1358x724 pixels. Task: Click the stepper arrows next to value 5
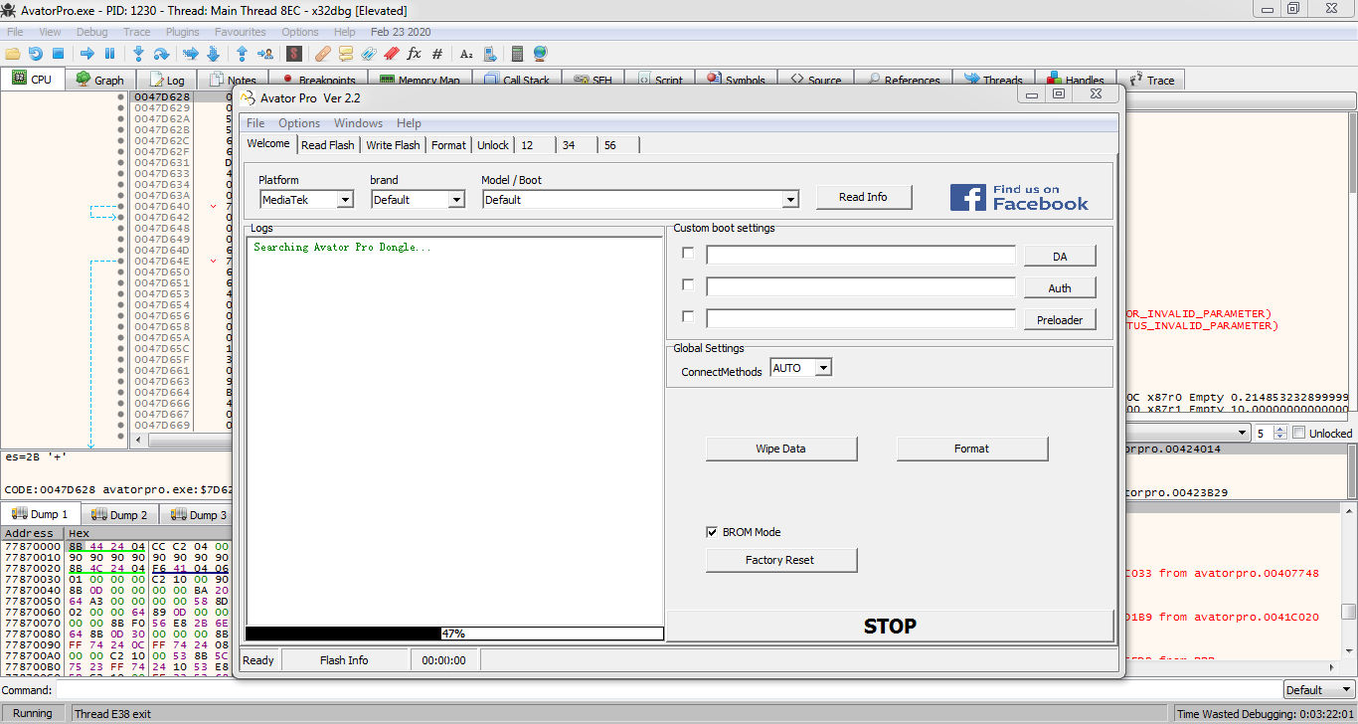click(1280, 433)
